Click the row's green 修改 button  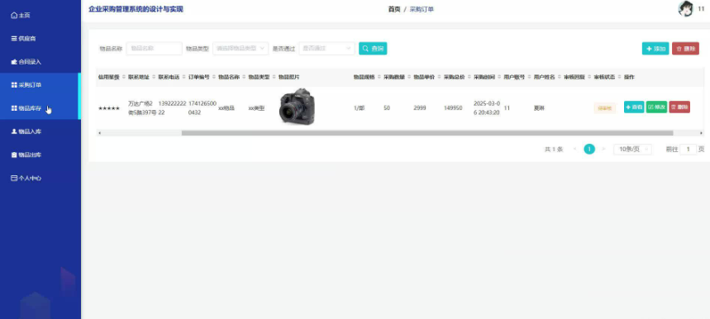coord(656,107)
